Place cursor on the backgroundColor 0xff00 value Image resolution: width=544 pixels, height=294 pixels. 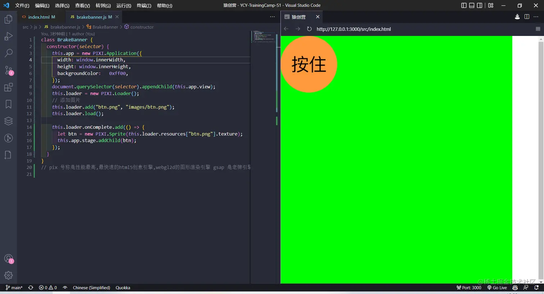click(117, 73)
